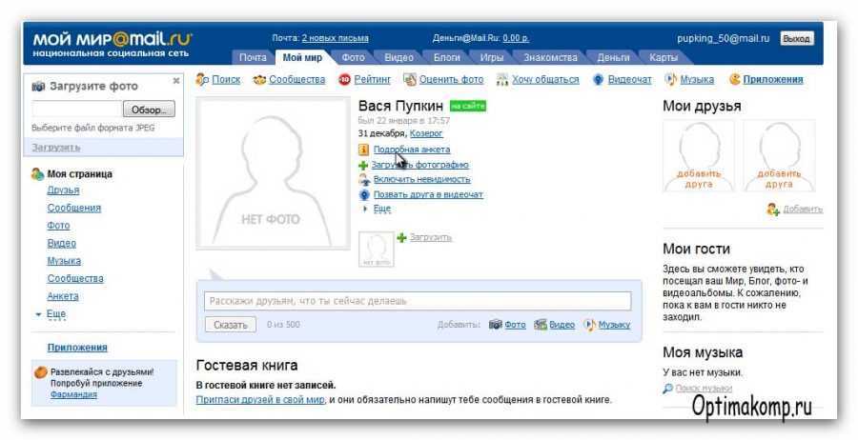Expand Еще in left sidebar
Screen dimensions: 858x440
(56, 313)
